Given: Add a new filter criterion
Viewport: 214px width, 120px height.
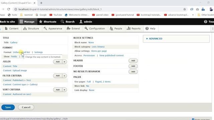Looking at the screenshot, I should point(58,76).
